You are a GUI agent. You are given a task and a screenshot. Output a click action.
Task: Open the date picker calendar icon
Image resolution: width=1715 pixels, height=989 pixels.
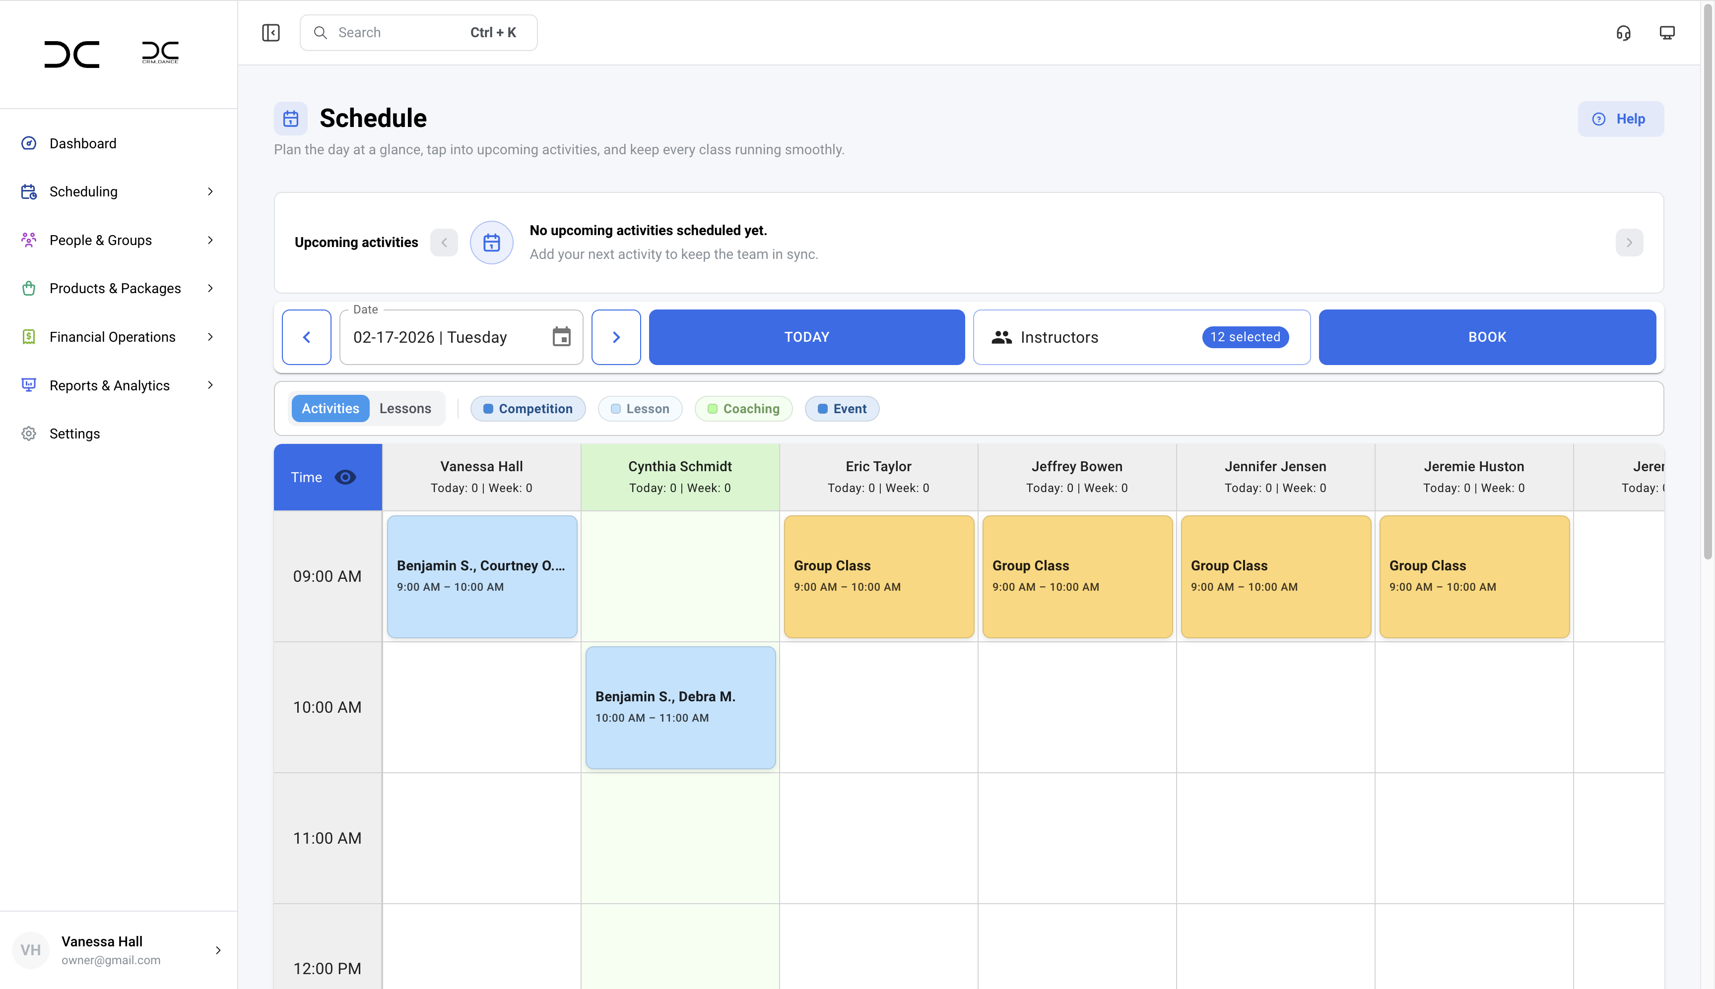click(x=561, y=337)
